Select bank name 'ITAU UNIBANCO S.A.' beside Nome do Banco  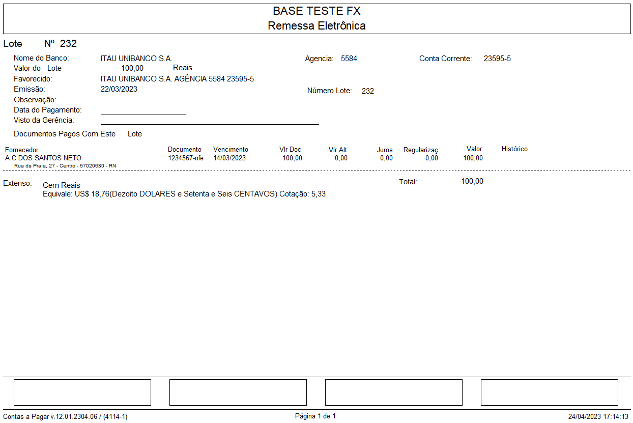(x=136, y=59)
